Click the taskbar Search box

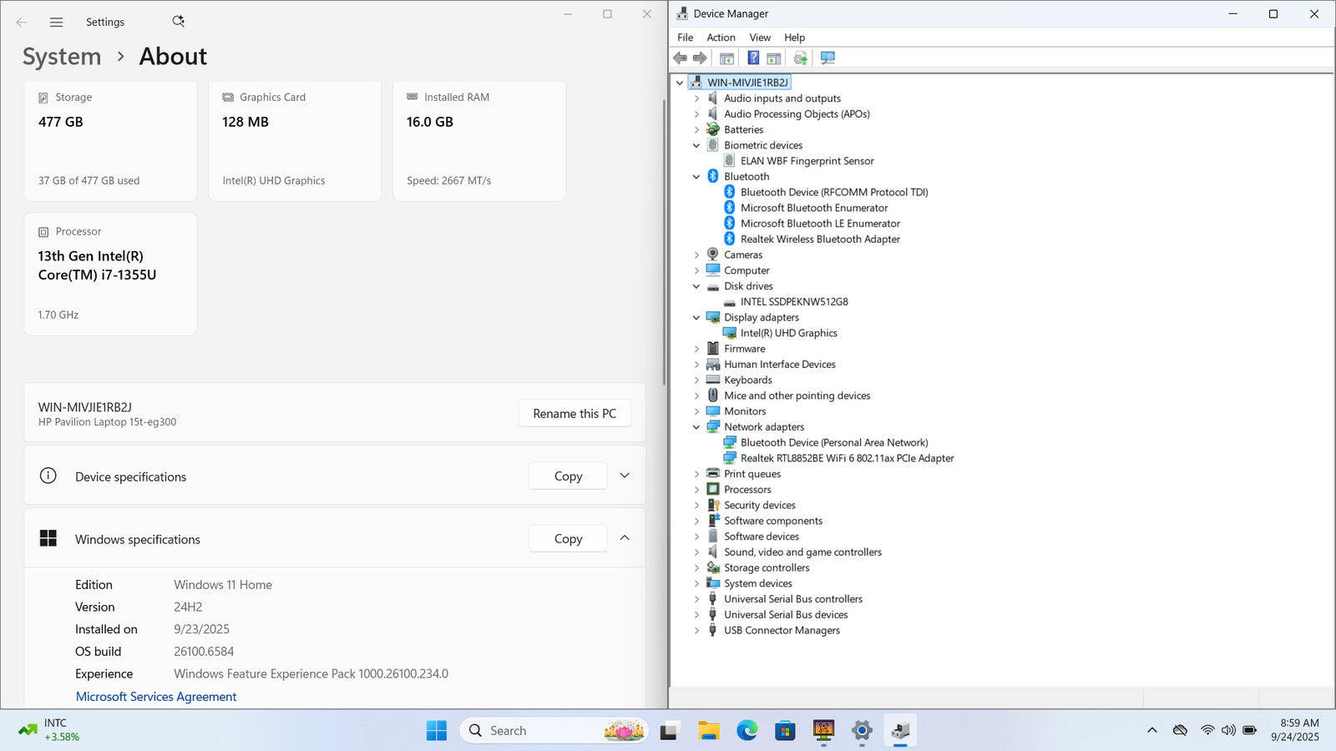click(534, 731)
